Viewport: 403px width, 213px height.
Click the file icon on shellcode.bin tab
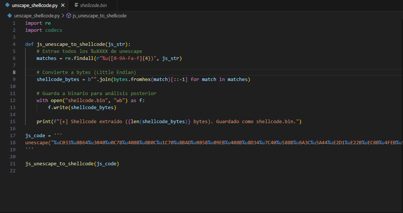tap(76, 5)
